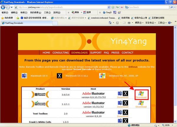This screenshot has height=127, width=177.
Task: Click the search magnifier button
Action: (x=172, y=7)
